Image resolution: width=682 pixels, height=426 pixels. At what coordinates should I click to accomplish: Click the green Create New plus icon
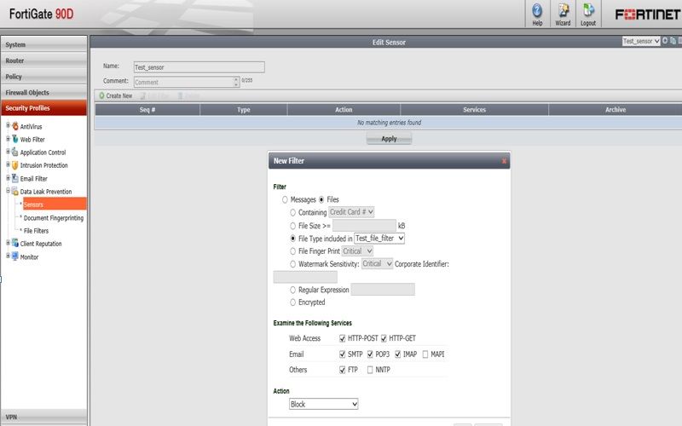[x=101, y=95]
